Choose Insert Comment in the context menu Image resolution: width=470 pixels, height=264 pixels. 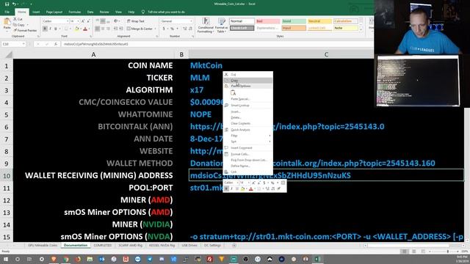click(247, 148)
